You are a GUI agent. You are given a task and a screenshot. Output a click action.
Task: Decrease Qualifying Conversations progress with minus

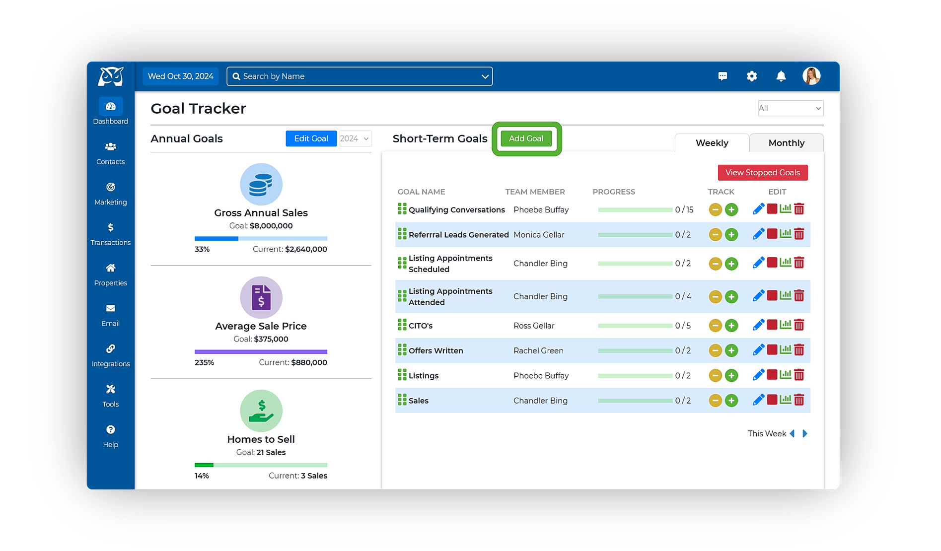715,209
